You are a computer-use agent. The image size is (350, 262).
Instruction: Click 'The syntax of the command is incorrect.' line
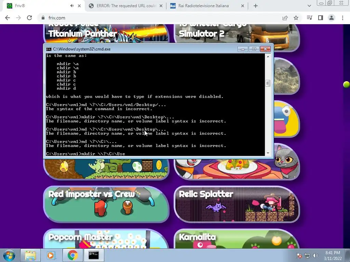point(99,109)
